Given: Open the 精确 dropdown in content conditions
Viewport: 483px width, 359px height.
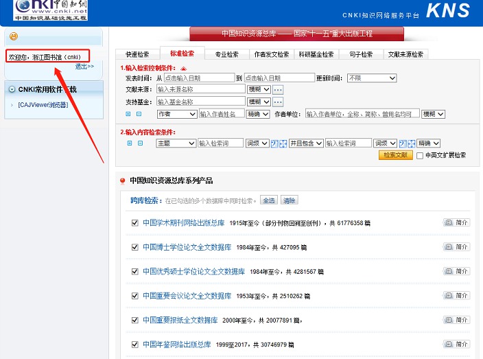Looking at the screenshot, I should point(429,143).
